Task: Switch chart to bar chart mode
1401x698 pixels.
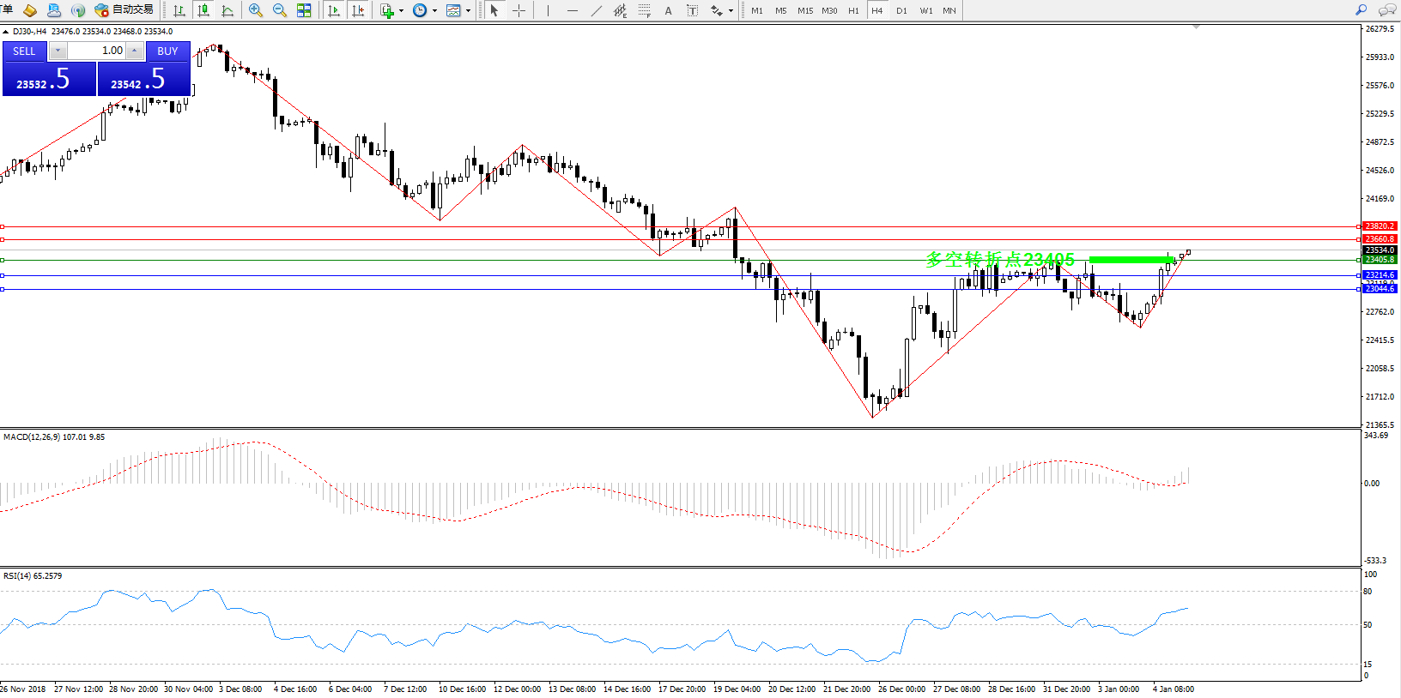Action: (179, 10)
